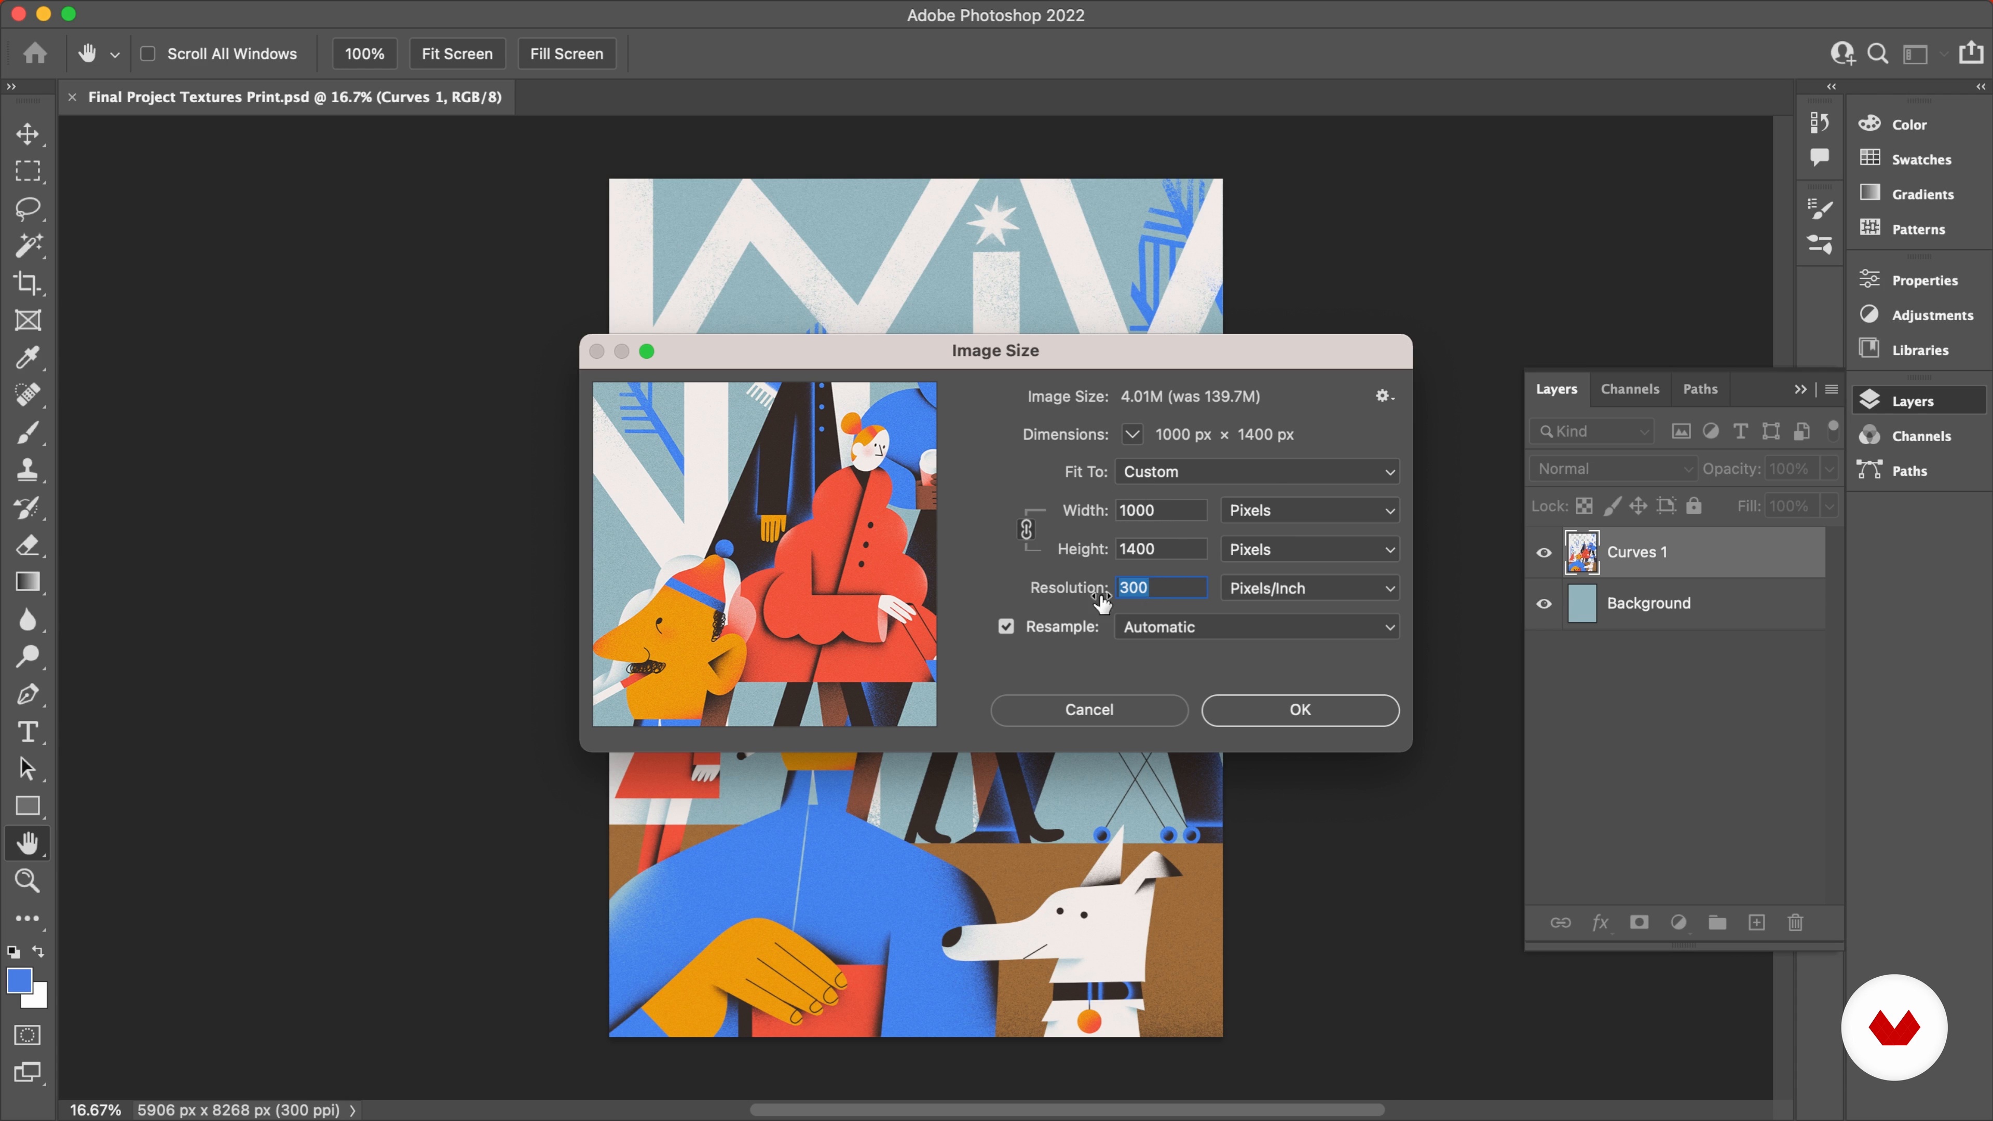Switch to the Paths tab

click(1700, 389)
